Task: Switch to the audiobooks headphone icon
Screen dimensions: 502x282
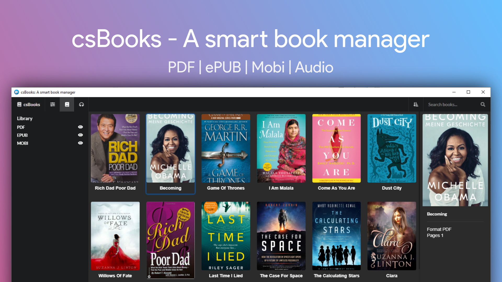Action: [x=82, y=104]
